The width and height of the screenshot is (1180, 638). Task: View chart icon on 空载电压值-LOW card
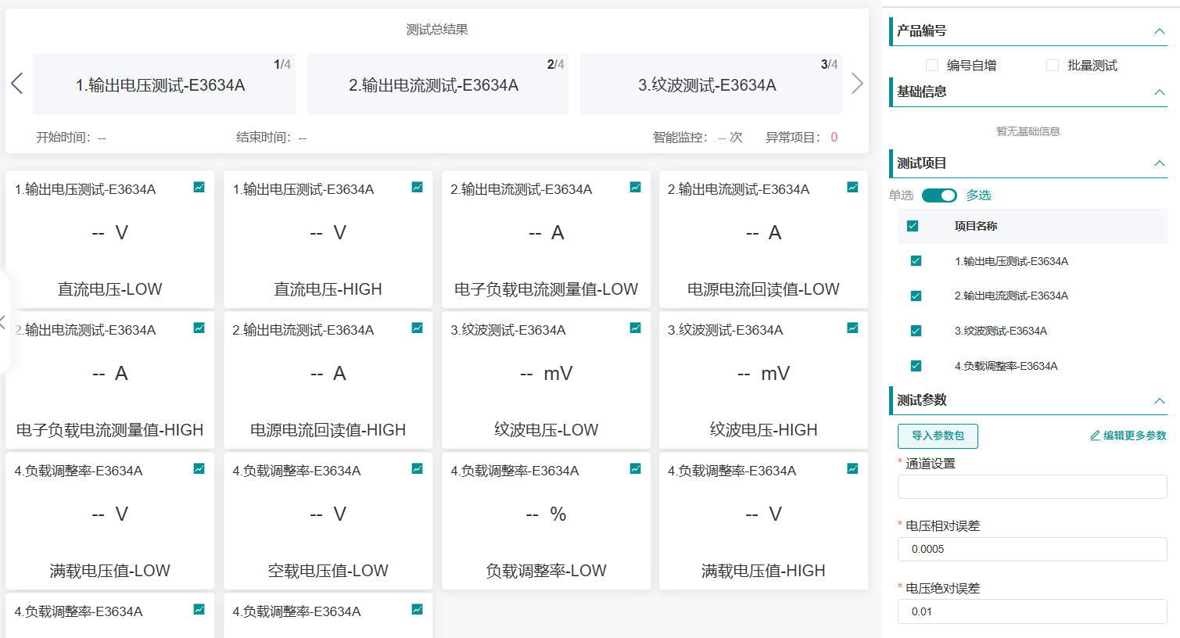coord(418,468)
